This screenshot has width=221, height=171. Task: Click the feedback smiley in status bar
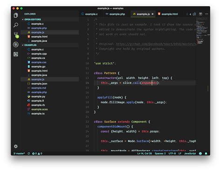[200, 153]
